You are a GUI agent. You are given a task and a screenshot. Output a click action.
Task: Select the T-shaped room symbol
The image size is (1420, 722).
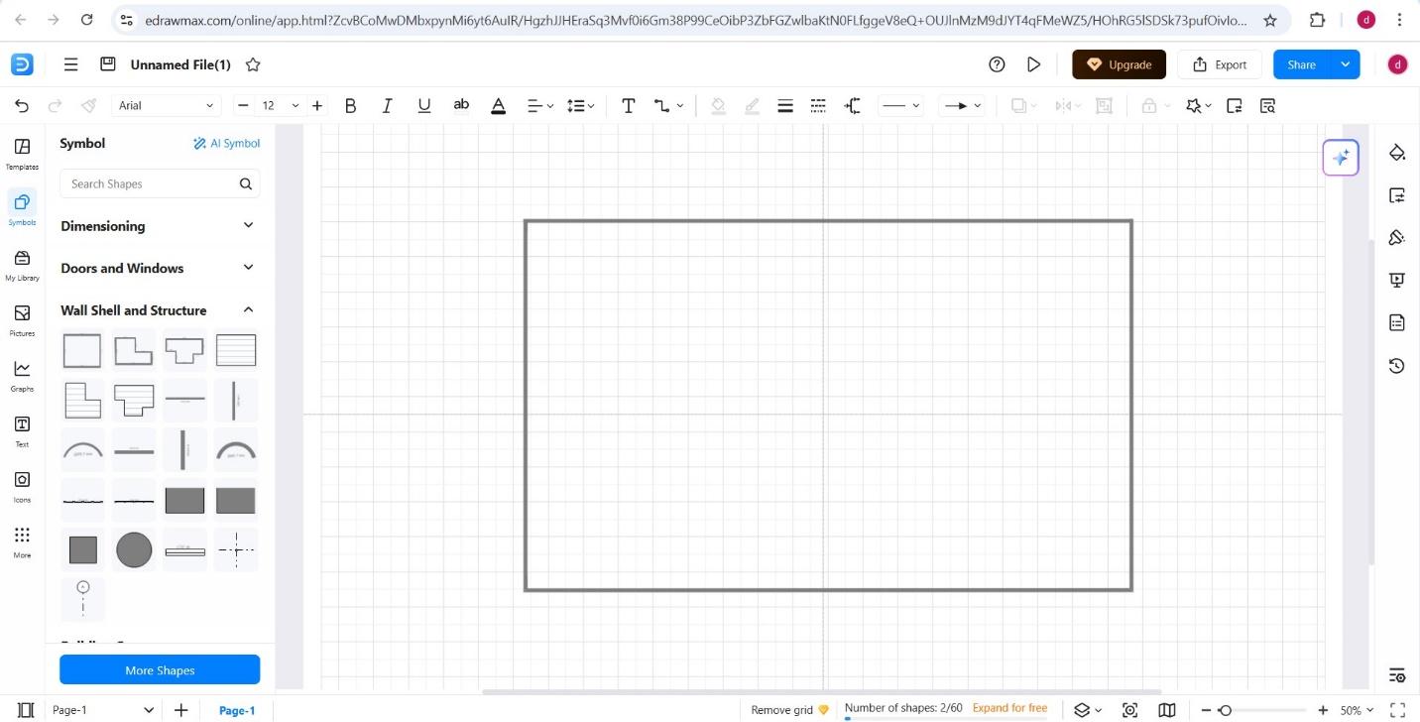point(184,350)
